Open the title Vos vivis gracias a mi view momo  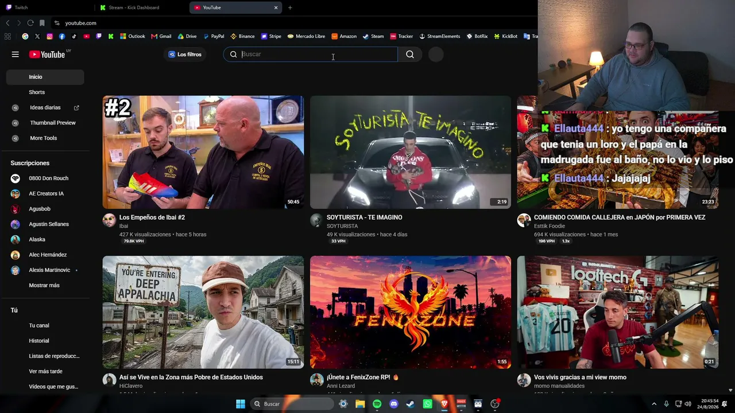[x=580, y=377]
